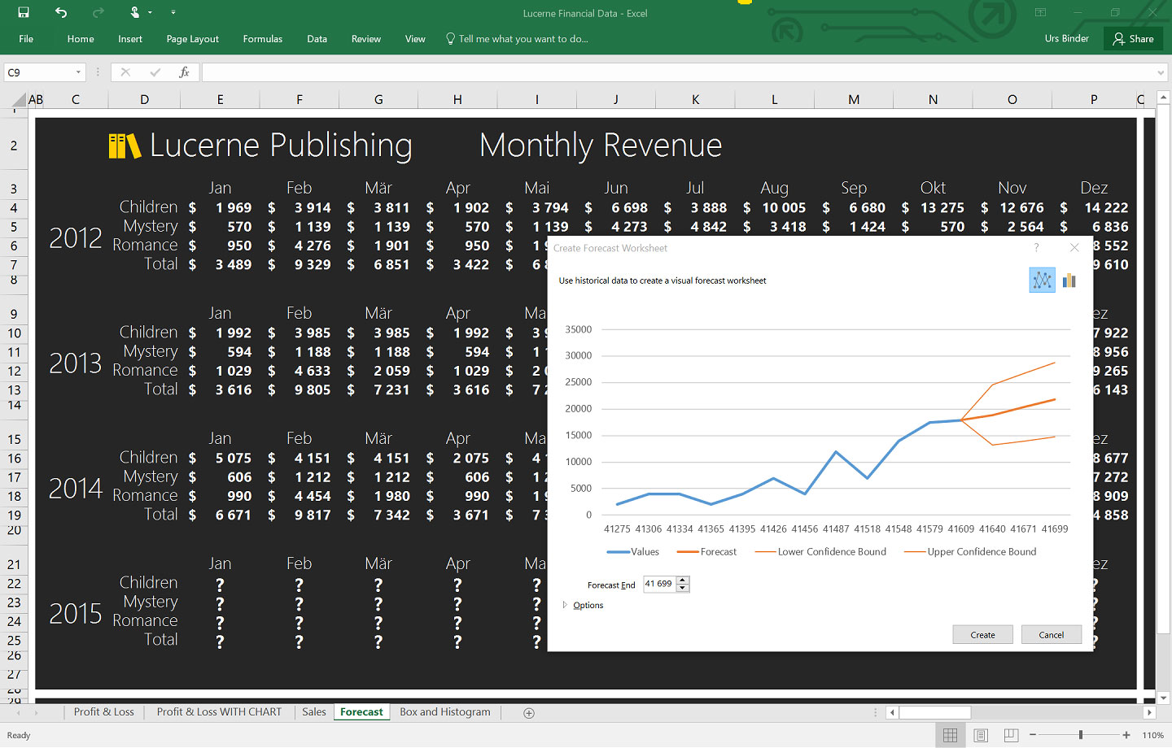1172x748 pixels.
Task: Open the Data ribbon tab
Action: point(317,39)
